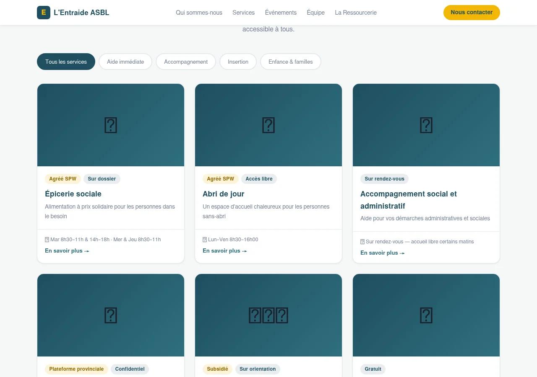The image size is (537, 377).
Task: Click the Agréé SPW badge on Épicerie sociale
Action: coord(63,179)
